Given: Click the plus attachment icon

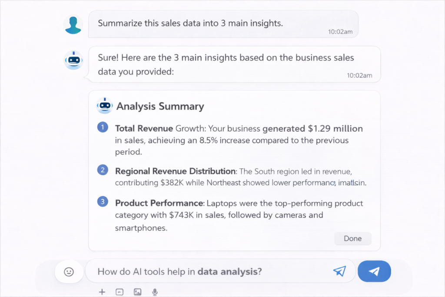Looking at the screenshot, I should point(102,292).
